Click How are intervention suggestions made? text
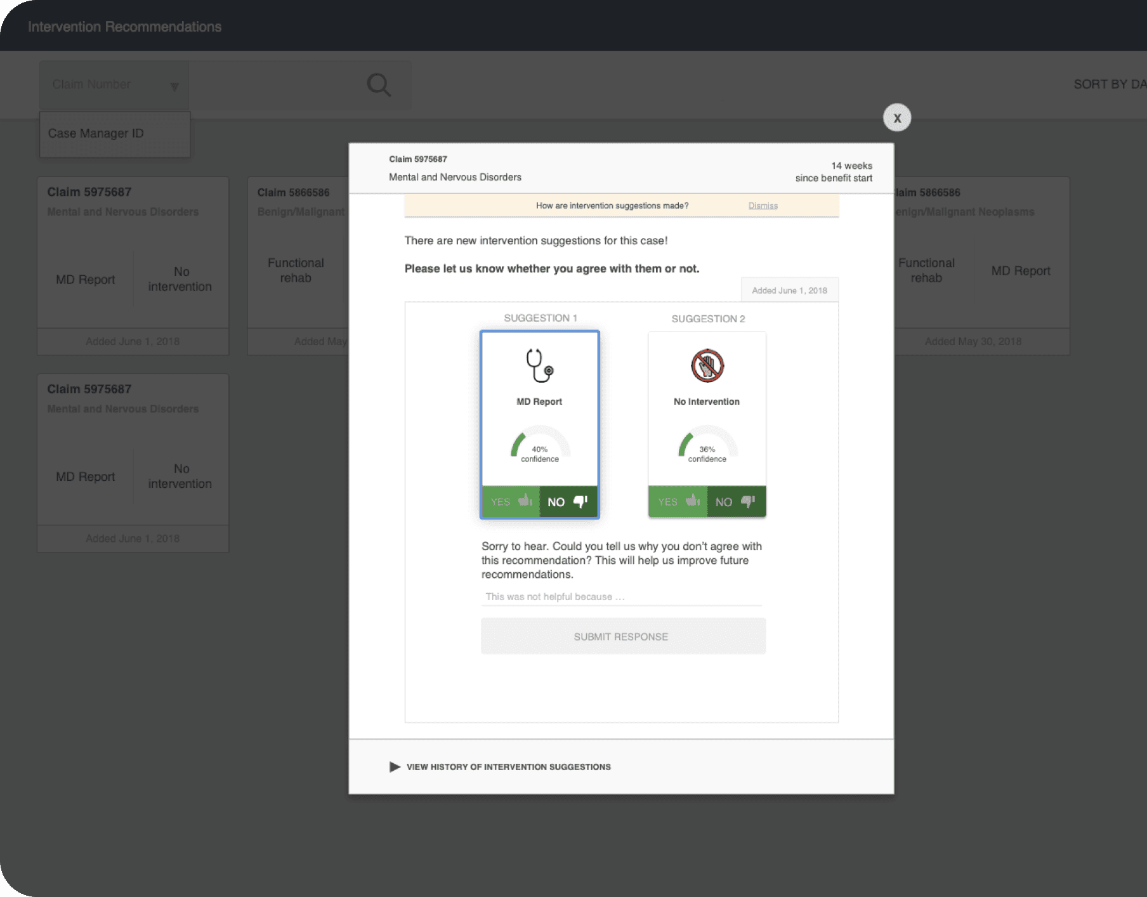This screenshot has width=1147, height=897. [612, 206]
